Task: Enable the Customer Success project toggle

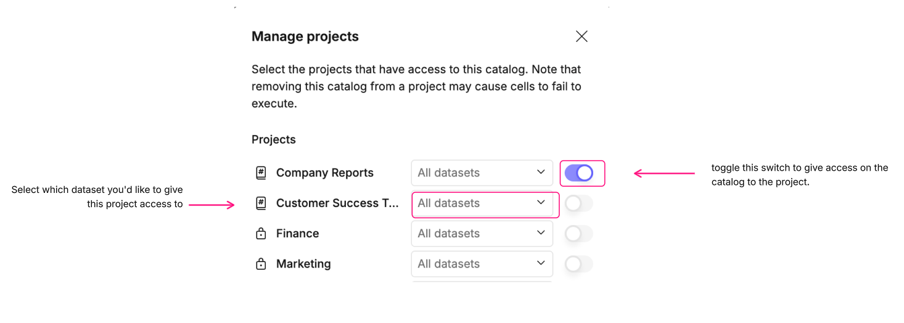Action: click(578, 203)
